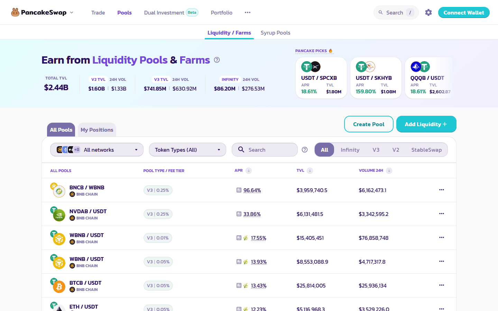Open row options for NVDAB / USDT
Image resolution: width=498 pixels, height=311 pixels.
click(x=442, y=214)
